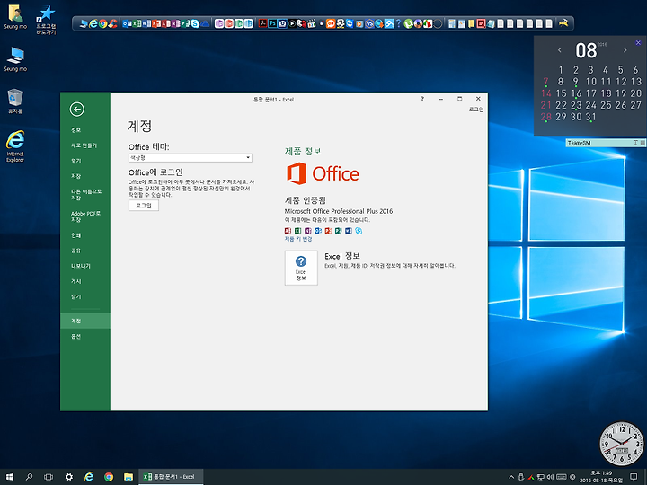Viewport: 647px width, 485px height.
Task: Click the pin icon at dock end
Action: coord(563,23)
